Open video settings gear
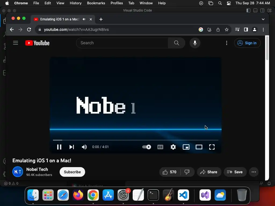 tap(173, 147)
